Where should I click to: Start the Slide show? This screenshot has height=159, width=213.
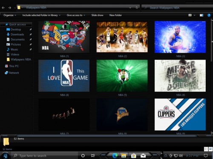tap(97, 15)
